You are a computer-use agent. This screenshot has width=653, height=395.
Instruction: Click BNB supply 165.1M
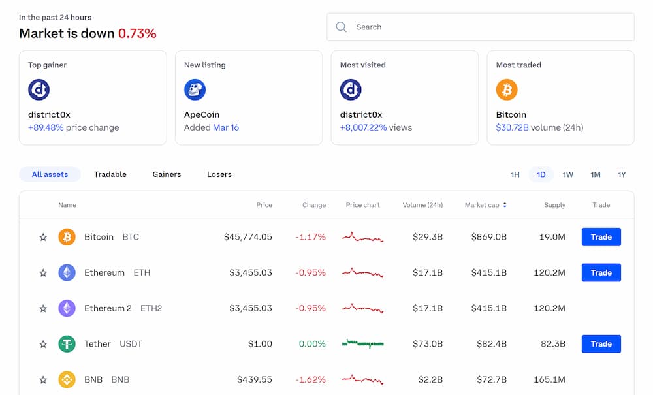tap(549, 379)
